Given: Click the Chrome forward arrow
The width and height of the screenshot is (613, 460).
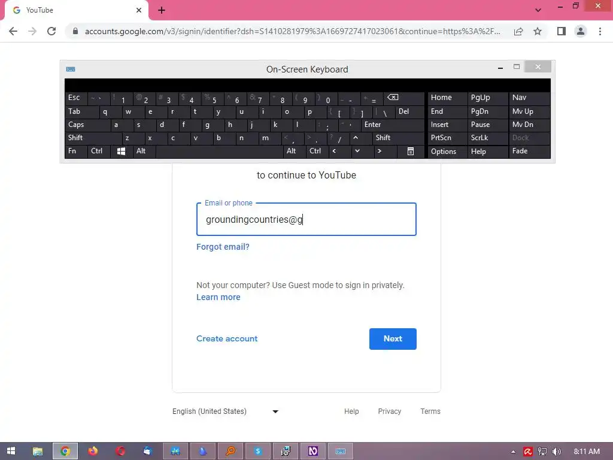Looking at the screenshot, I should [x=32, y=31].
